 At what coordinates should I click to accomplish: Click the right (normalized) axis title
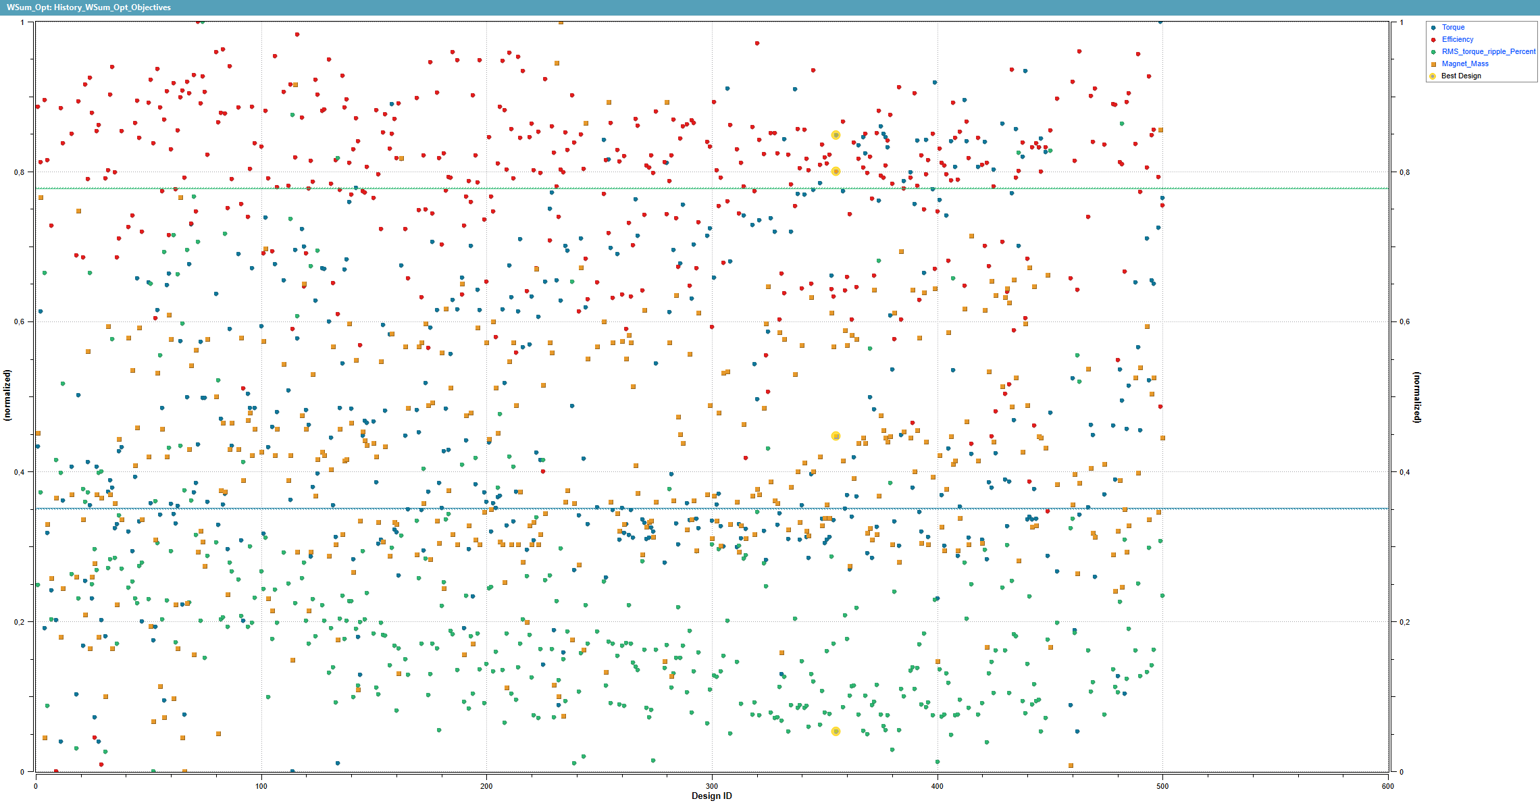tap(1416, 397)
